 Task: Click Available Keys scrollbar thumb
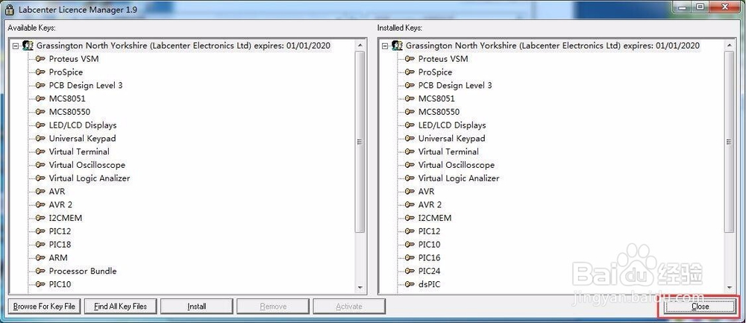click(360, 142)
